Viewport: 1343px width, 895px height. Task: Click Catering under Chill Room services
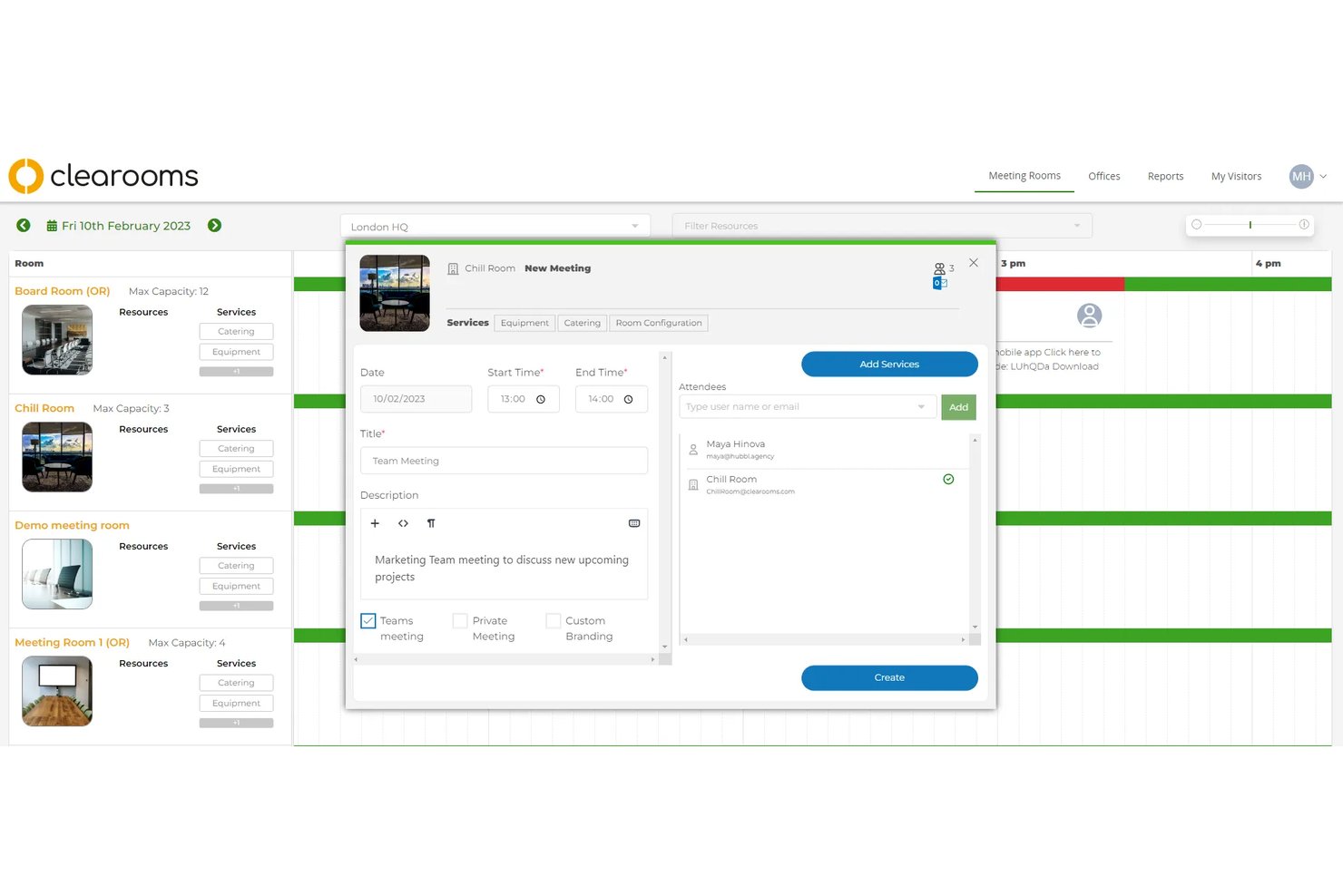pos(236,449)
